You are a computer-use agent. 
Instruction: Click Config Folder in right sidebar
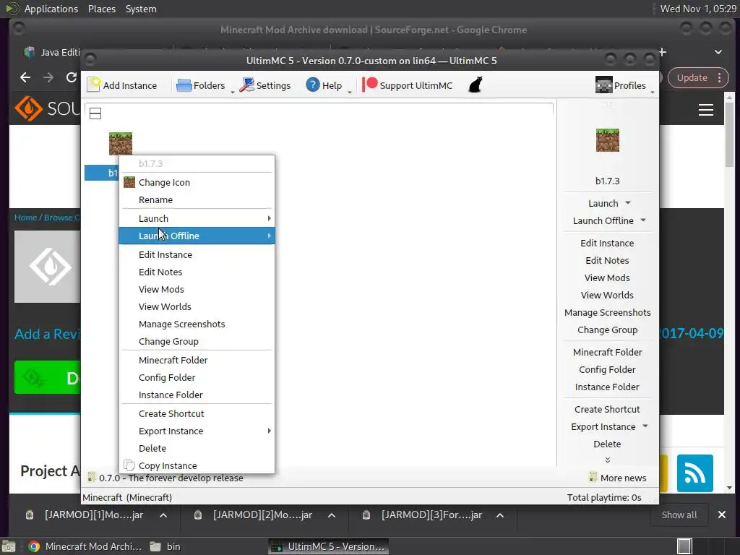607,369
